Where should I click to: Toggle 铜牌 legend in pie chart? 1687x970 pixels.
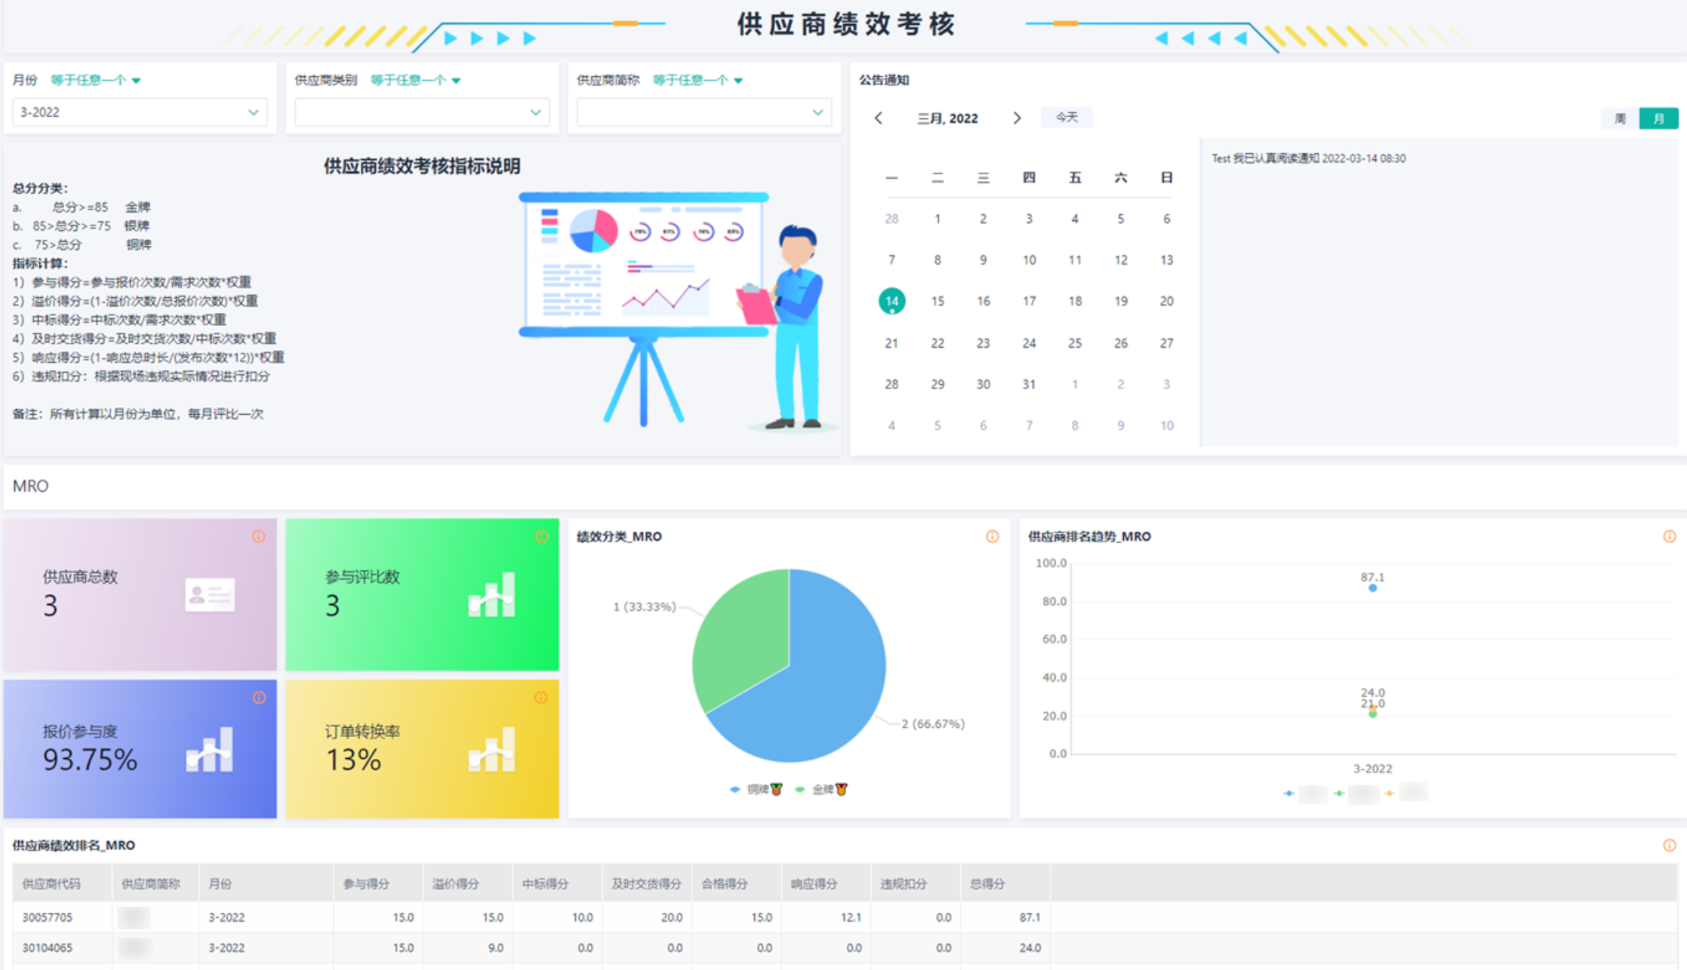(756, 789)
